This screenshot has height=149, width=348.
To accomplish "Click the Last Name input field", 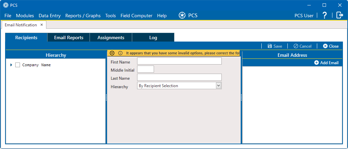I will click(x=179, y=77).
